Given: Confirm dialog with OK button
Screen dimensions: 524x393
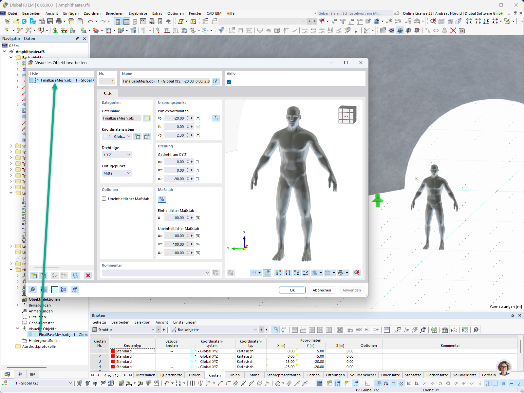Looking at the screenshot, I should (x=292, y=290).
